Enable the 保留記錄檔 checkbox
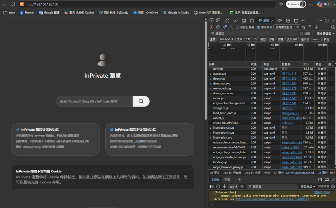 point(237,27)
